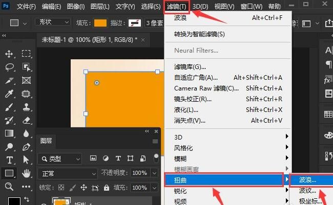Screen dimensions: 333x205
Task: Select the Frame tool
Action: click(26, 81)
